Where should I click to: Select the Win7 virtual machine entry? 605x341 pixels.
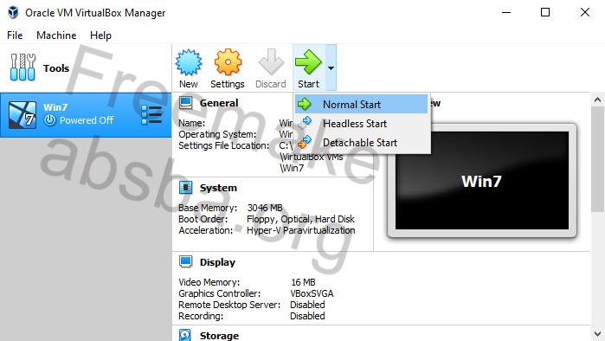86,115
